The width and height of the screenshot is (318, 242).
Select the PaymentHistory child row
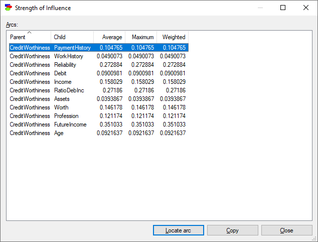pos(99,48)
